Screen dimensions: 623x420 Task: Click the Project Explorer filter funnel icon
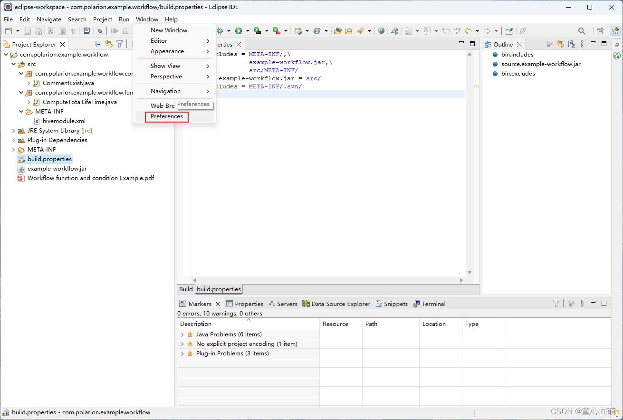point(120,44)
